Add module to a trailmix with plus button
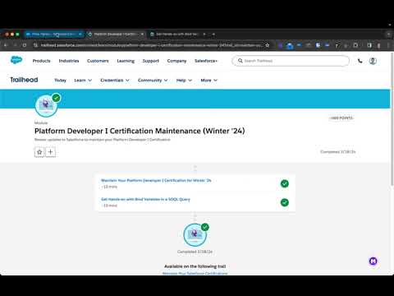The height and width of the screenshot is (296, 394). 50,152
